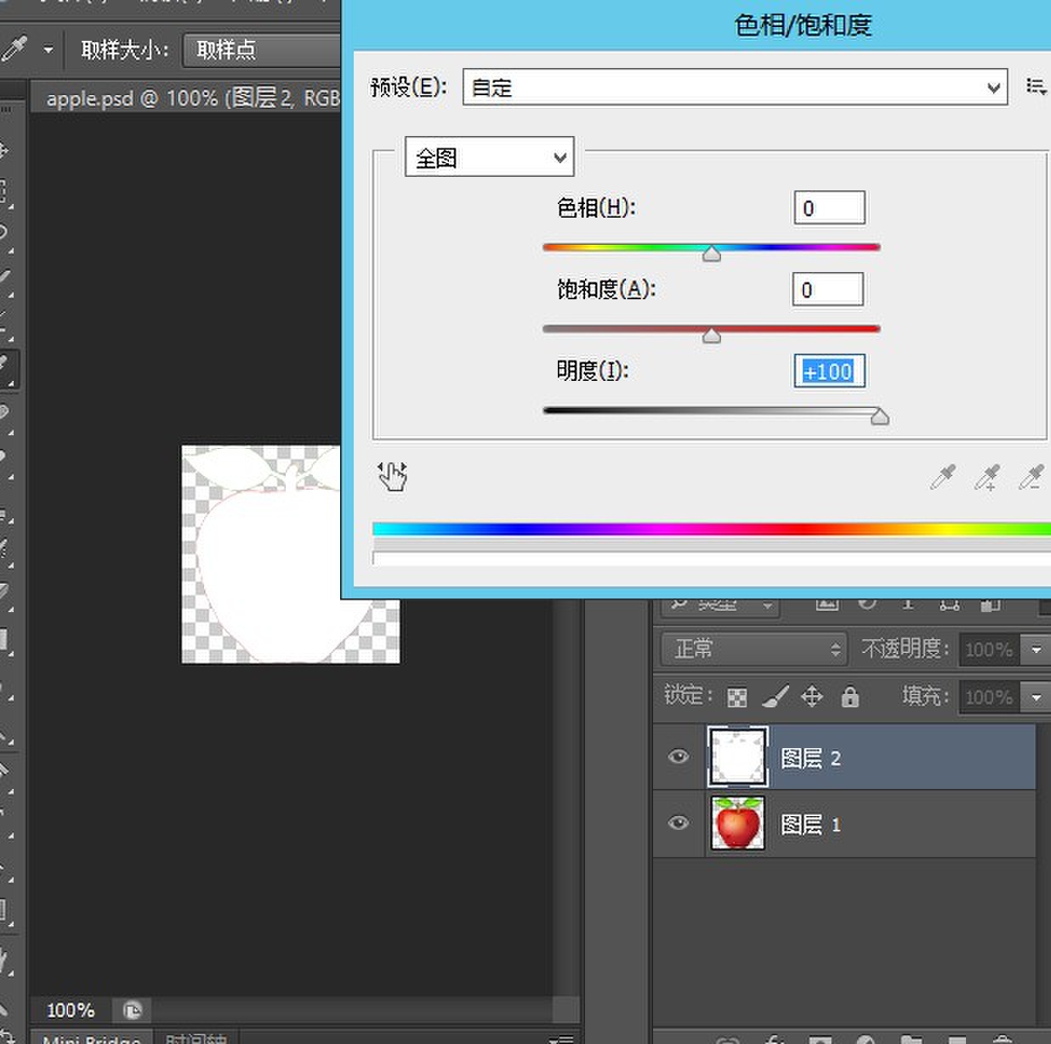This screenshot has width=1051, height=1044.
Task: Activate the on-image adjustment hand tool
Action: coord(392,477)
